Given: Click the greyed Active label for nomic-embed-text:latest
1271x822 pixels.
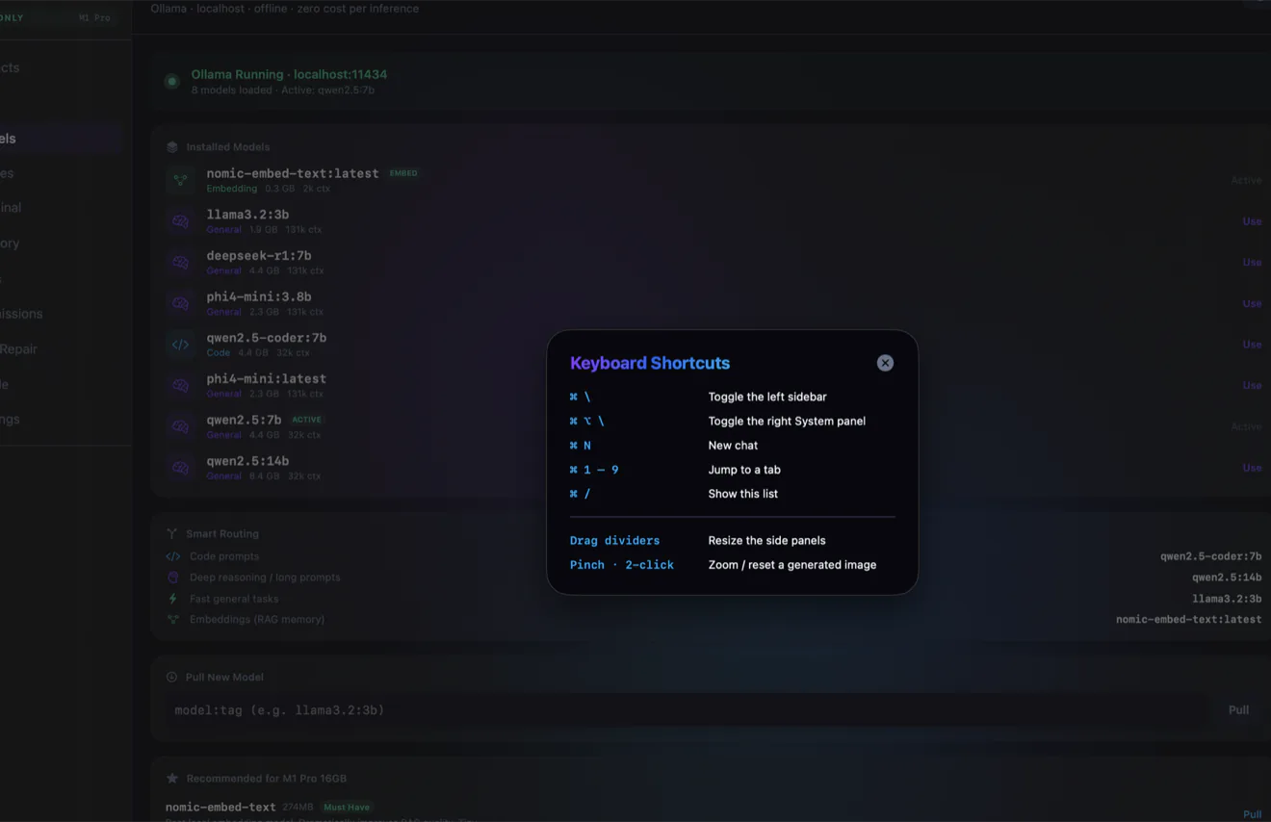Looking at the screenshot, I should point(1246,181).
